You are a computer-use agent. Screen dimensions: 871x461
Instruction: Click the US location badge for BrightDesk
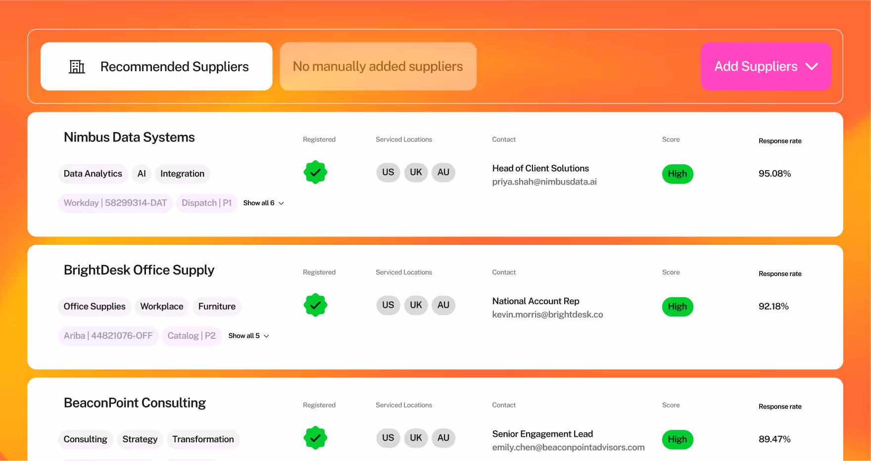tap(388, 305)
